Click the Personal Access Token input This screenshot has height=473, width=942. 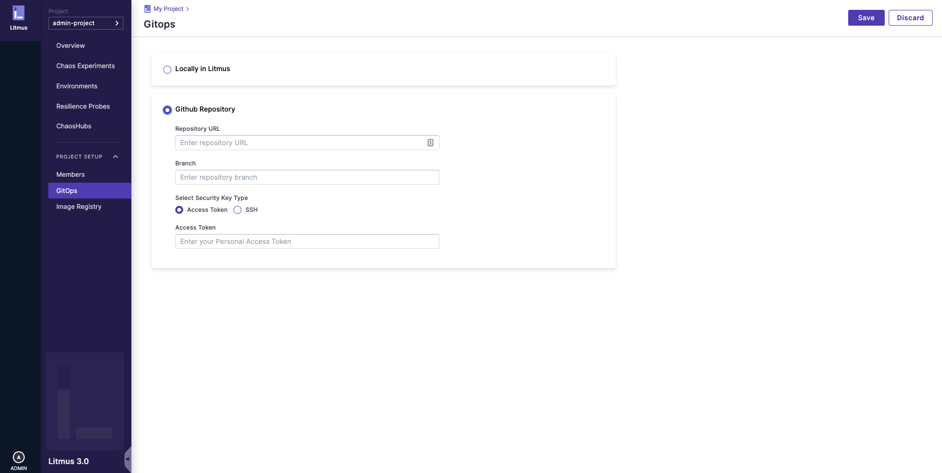pos(307,241)
